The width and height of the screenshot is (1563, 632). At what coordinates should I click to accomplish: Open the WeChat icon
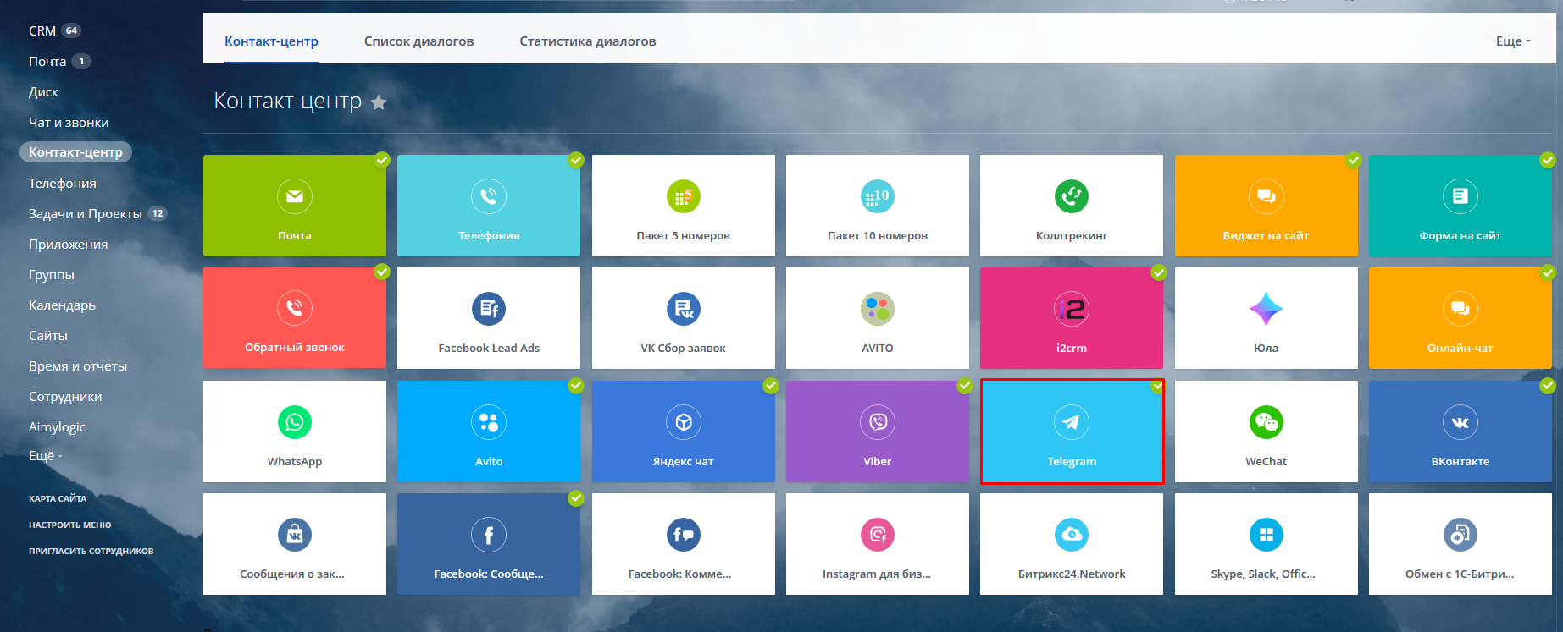pyautogui.click(x=1266, y=422)
